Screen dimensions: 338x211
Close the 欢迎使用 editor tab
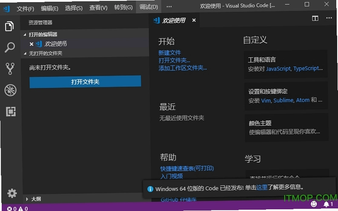pos(194,20)
